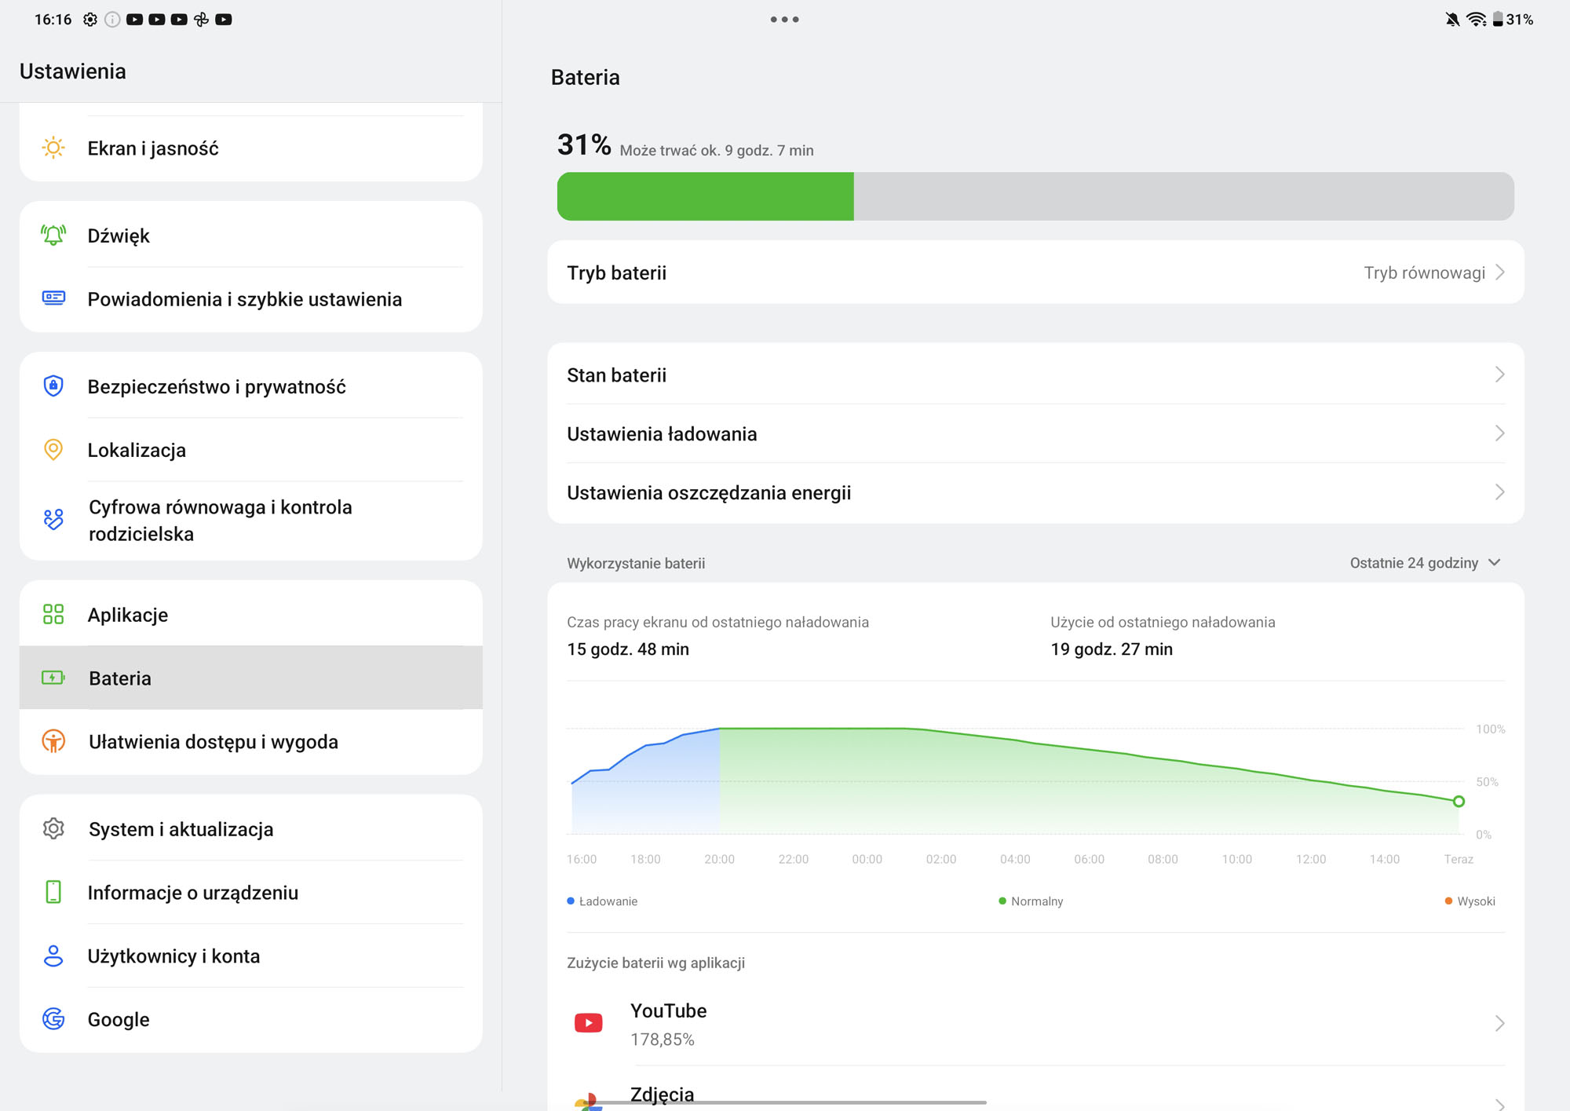
Task: Tap the YouTube 178,85% entry
Action: [1035, 1023]
